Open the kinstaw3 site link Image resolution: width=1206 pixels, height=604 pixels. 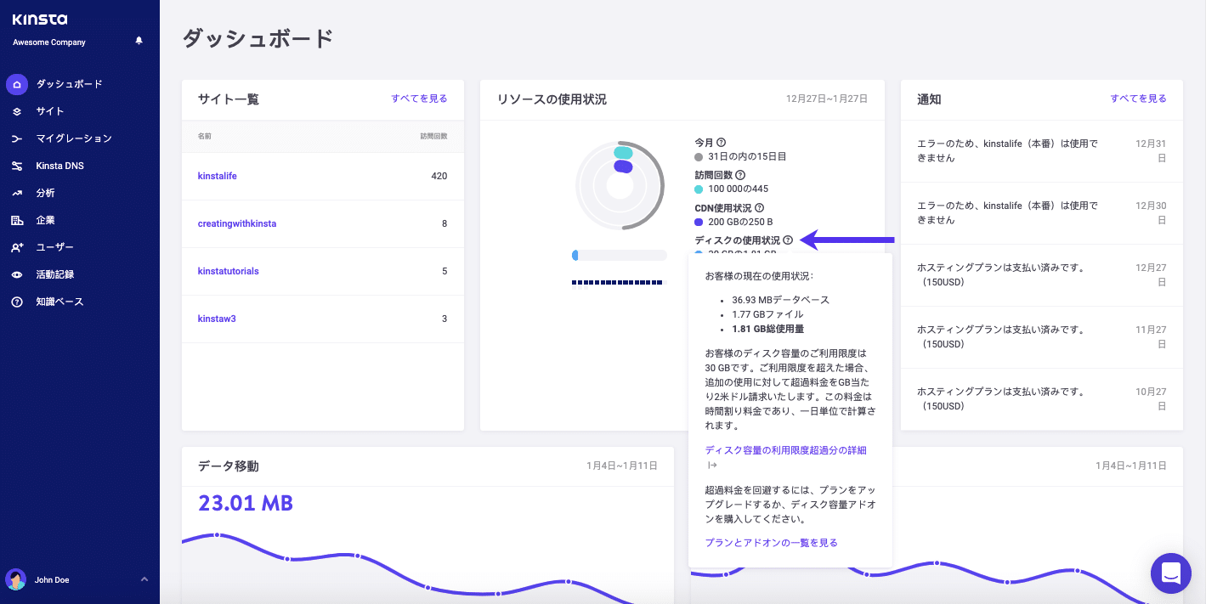pyautogui.click(x=217, y=319)
